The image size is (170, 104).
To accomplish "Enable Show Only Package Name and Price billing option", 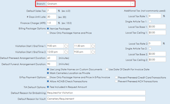I will click(x=48, y=33).
